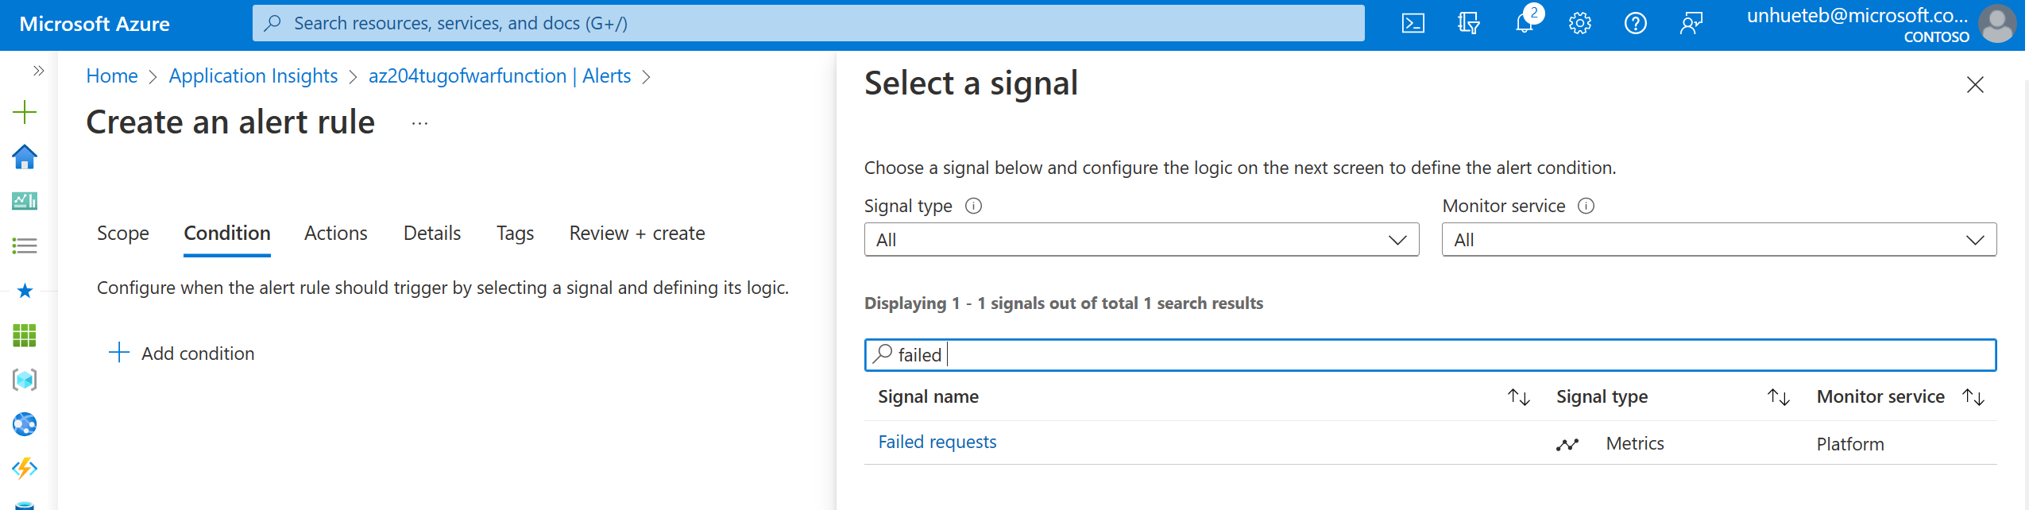Open All services from the sidebar list icon

point(25,245)
